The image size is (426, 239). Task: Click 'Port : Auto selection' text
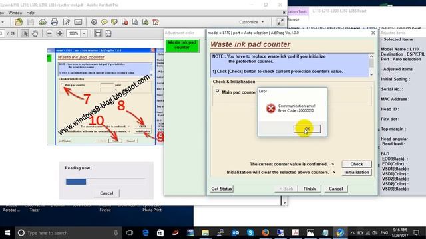coord(401,59)
